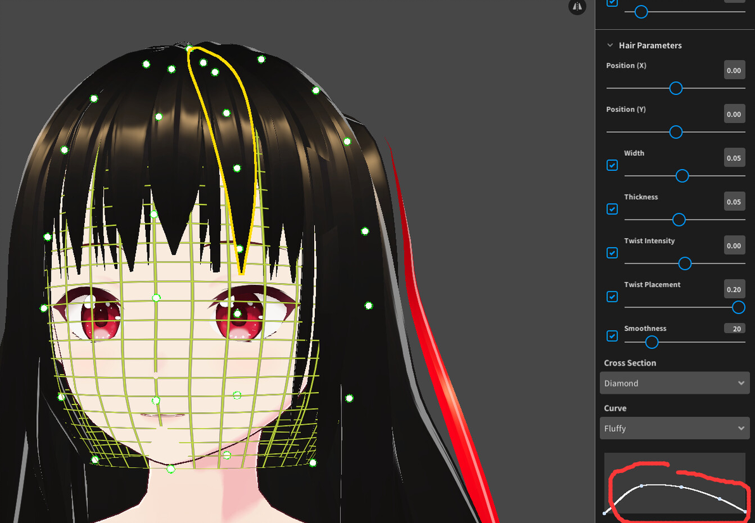Select the Position (X) value field
The image size is (755, 523).
pos(734,70)
